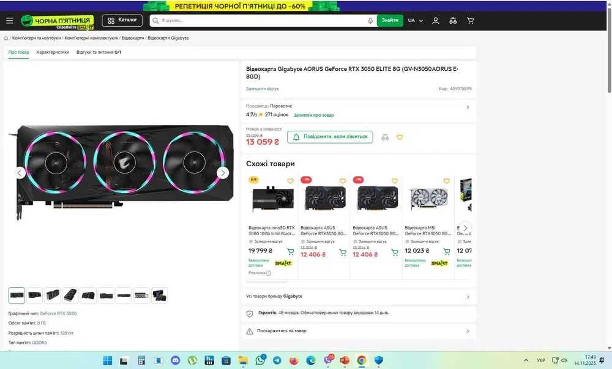
Task: Open Discord from the taskbar
Action: (175, 360)
